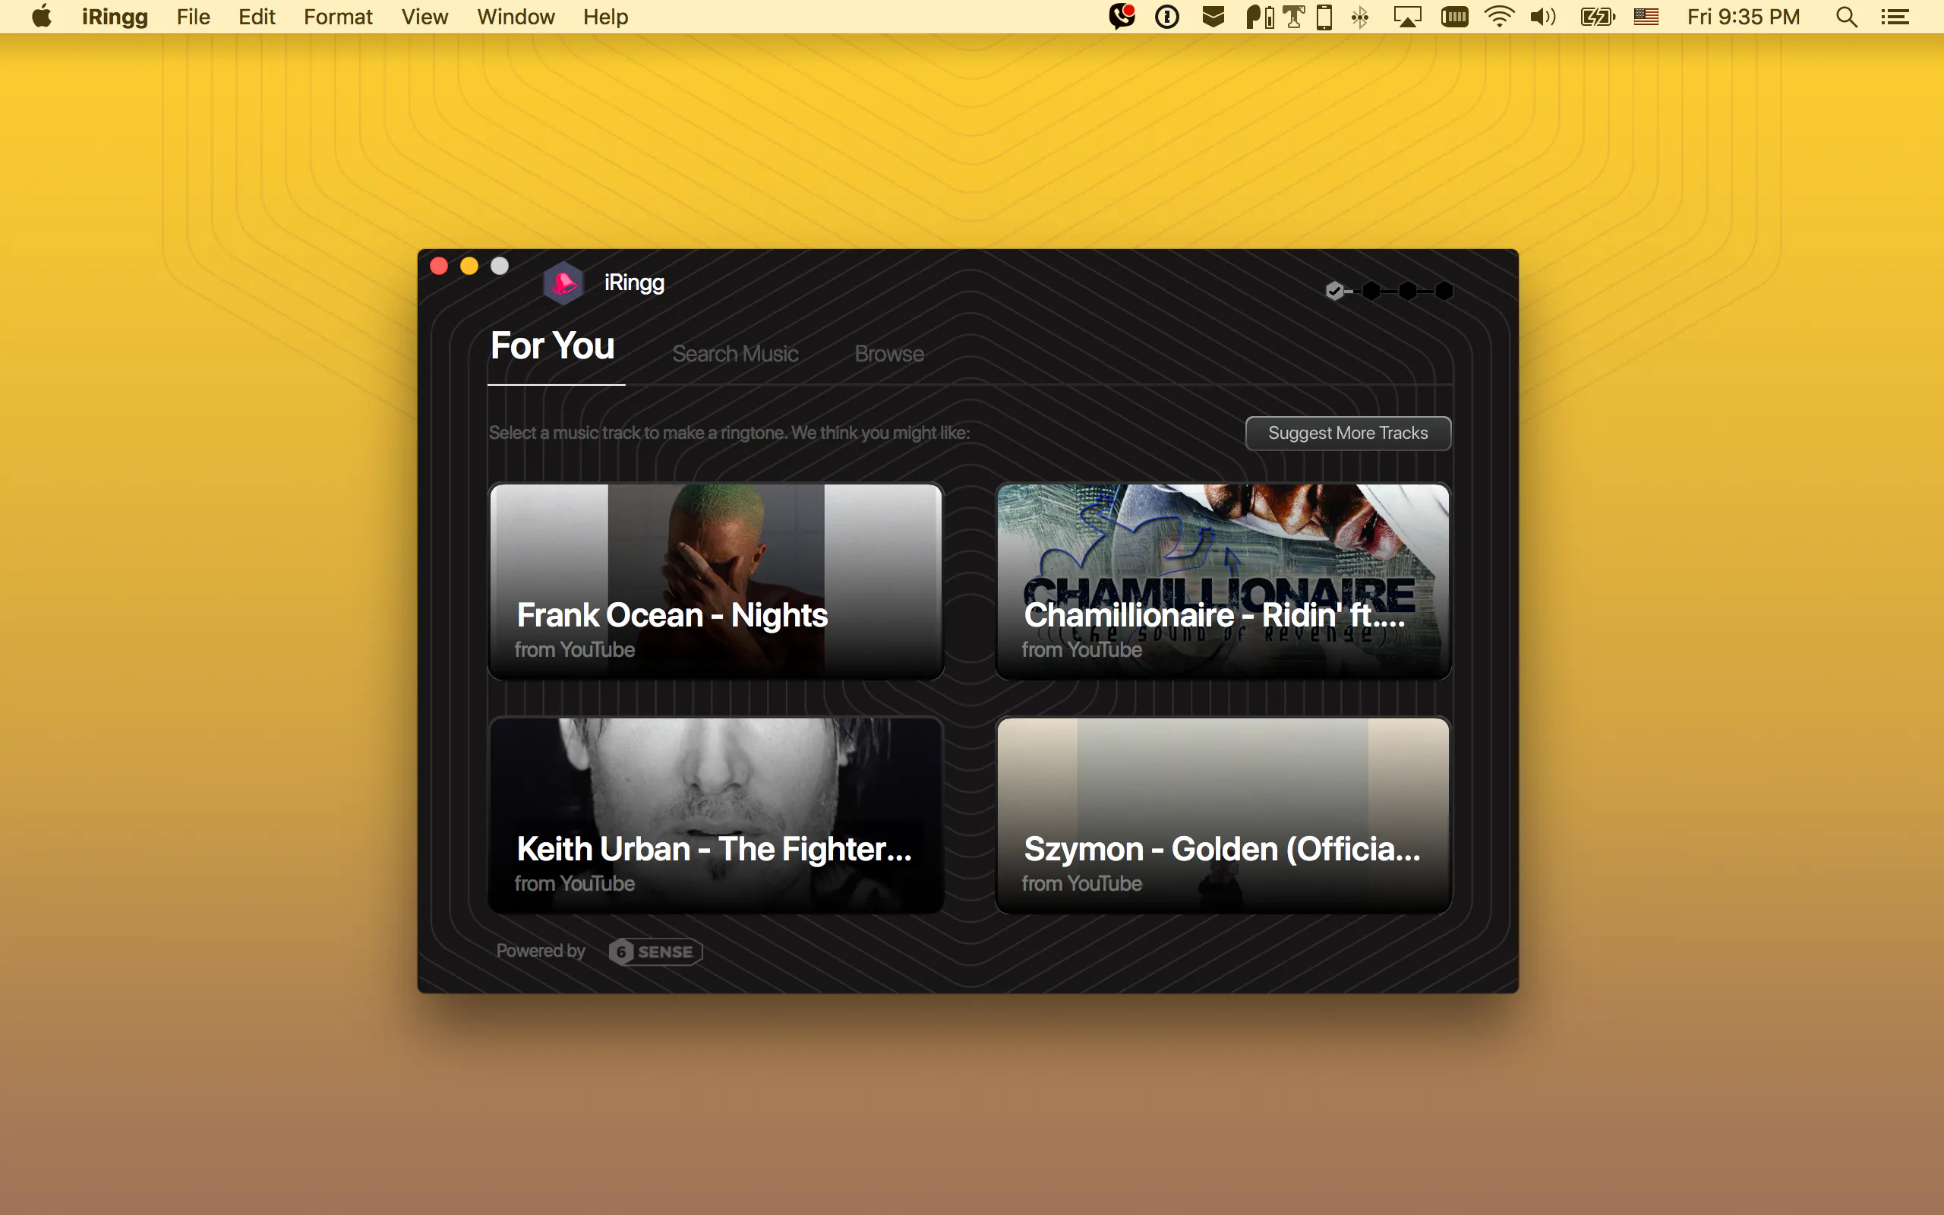This screenshot has height=1215, width=1944.
Task: Click the Suggest More Tracks button
Action: tap(1348, 433)
